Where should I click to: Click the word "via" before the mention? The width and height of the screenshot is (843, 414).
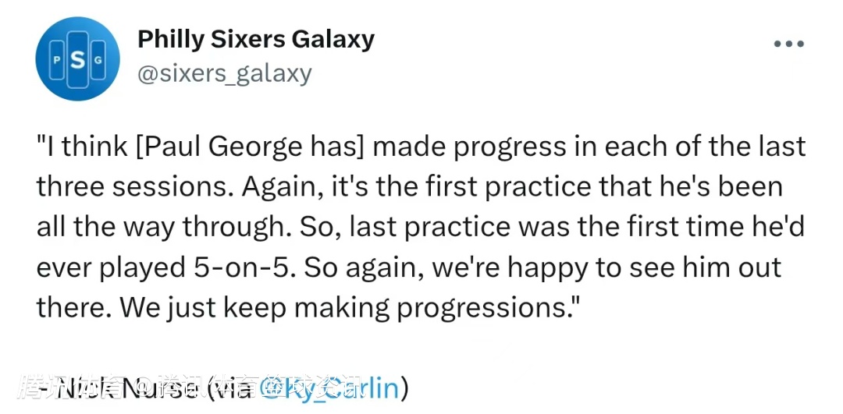232,387
